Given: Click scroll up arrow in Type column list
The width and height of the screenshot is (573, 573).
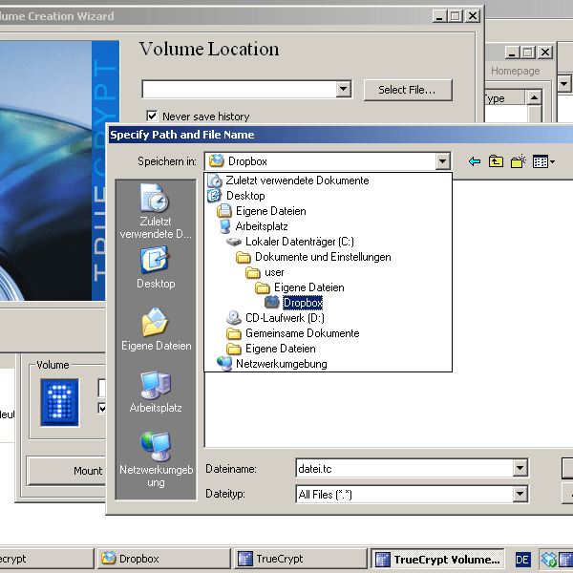Looking at the screenshot, I should pyautogui.click(x=534, y=98).
